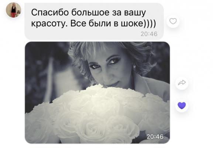Image resolution: width=213 pixels, height=148 pixels.
Task: Open the sender's round profile avatar
Action: tap(13, 10)
